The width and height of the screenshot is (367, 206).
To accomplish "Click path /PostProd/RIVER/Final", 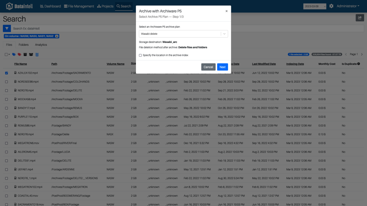I will (64, 143).
